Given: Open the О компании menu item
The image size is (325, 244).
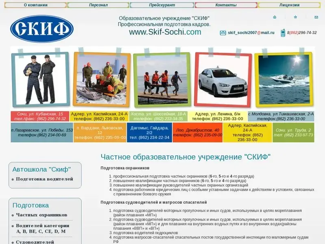Looking at the screenshot, I should [x=35, y=5].
